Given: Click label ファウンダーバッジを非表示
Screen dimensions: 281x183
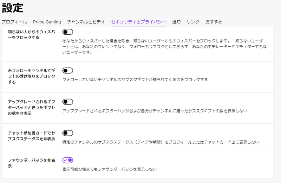Looking at the screenshot, I should click(x=32, y=163).
